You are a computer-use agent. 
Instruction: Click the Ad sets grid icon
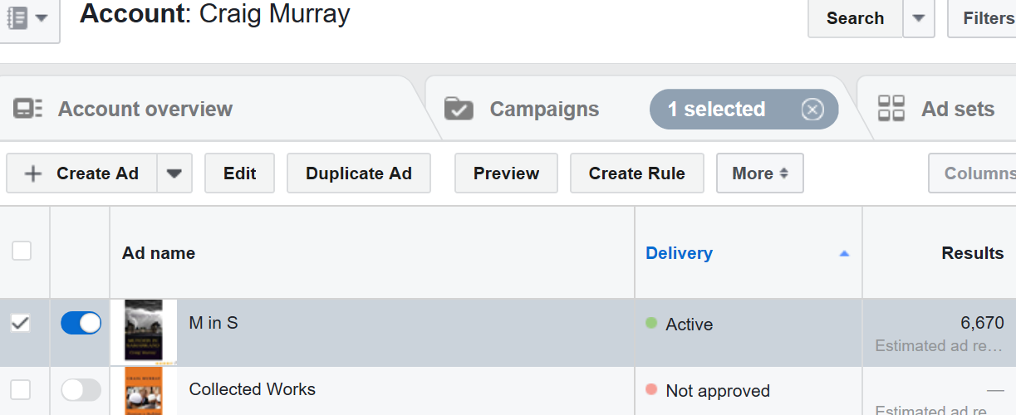coord(891,109)
